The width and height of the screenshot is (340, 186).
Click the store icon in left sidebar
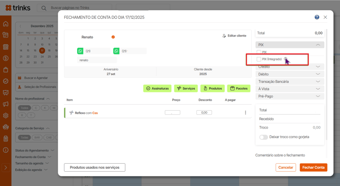6,47
